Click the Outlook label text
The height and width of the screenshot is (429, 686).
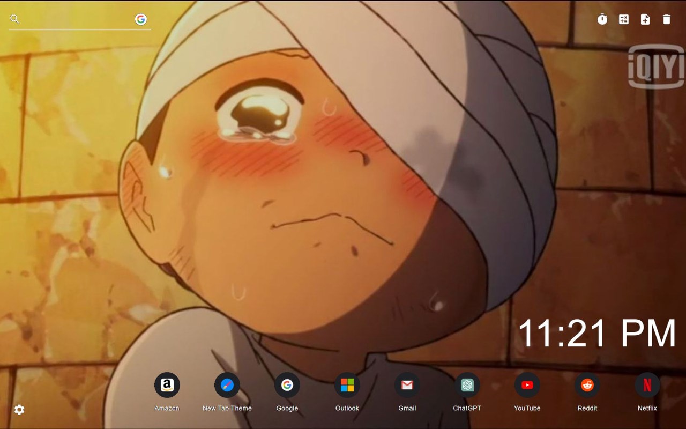(x=347, y=408)
